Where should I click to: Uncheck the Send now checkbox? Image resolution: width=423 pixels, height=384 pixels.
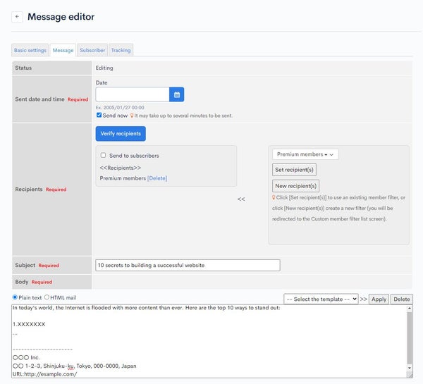point(99,115)
